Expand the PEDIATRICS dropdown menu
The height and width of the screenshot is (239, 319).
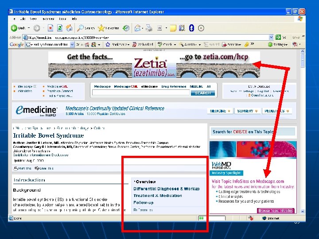[x=288, y=111]
